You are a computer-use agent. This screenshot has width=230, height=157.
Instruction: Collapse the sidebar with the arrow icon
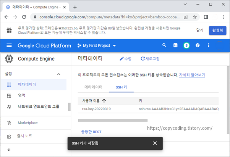9,150
